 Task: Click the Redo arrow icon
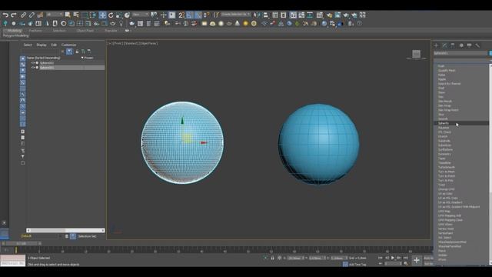point(14,15)
